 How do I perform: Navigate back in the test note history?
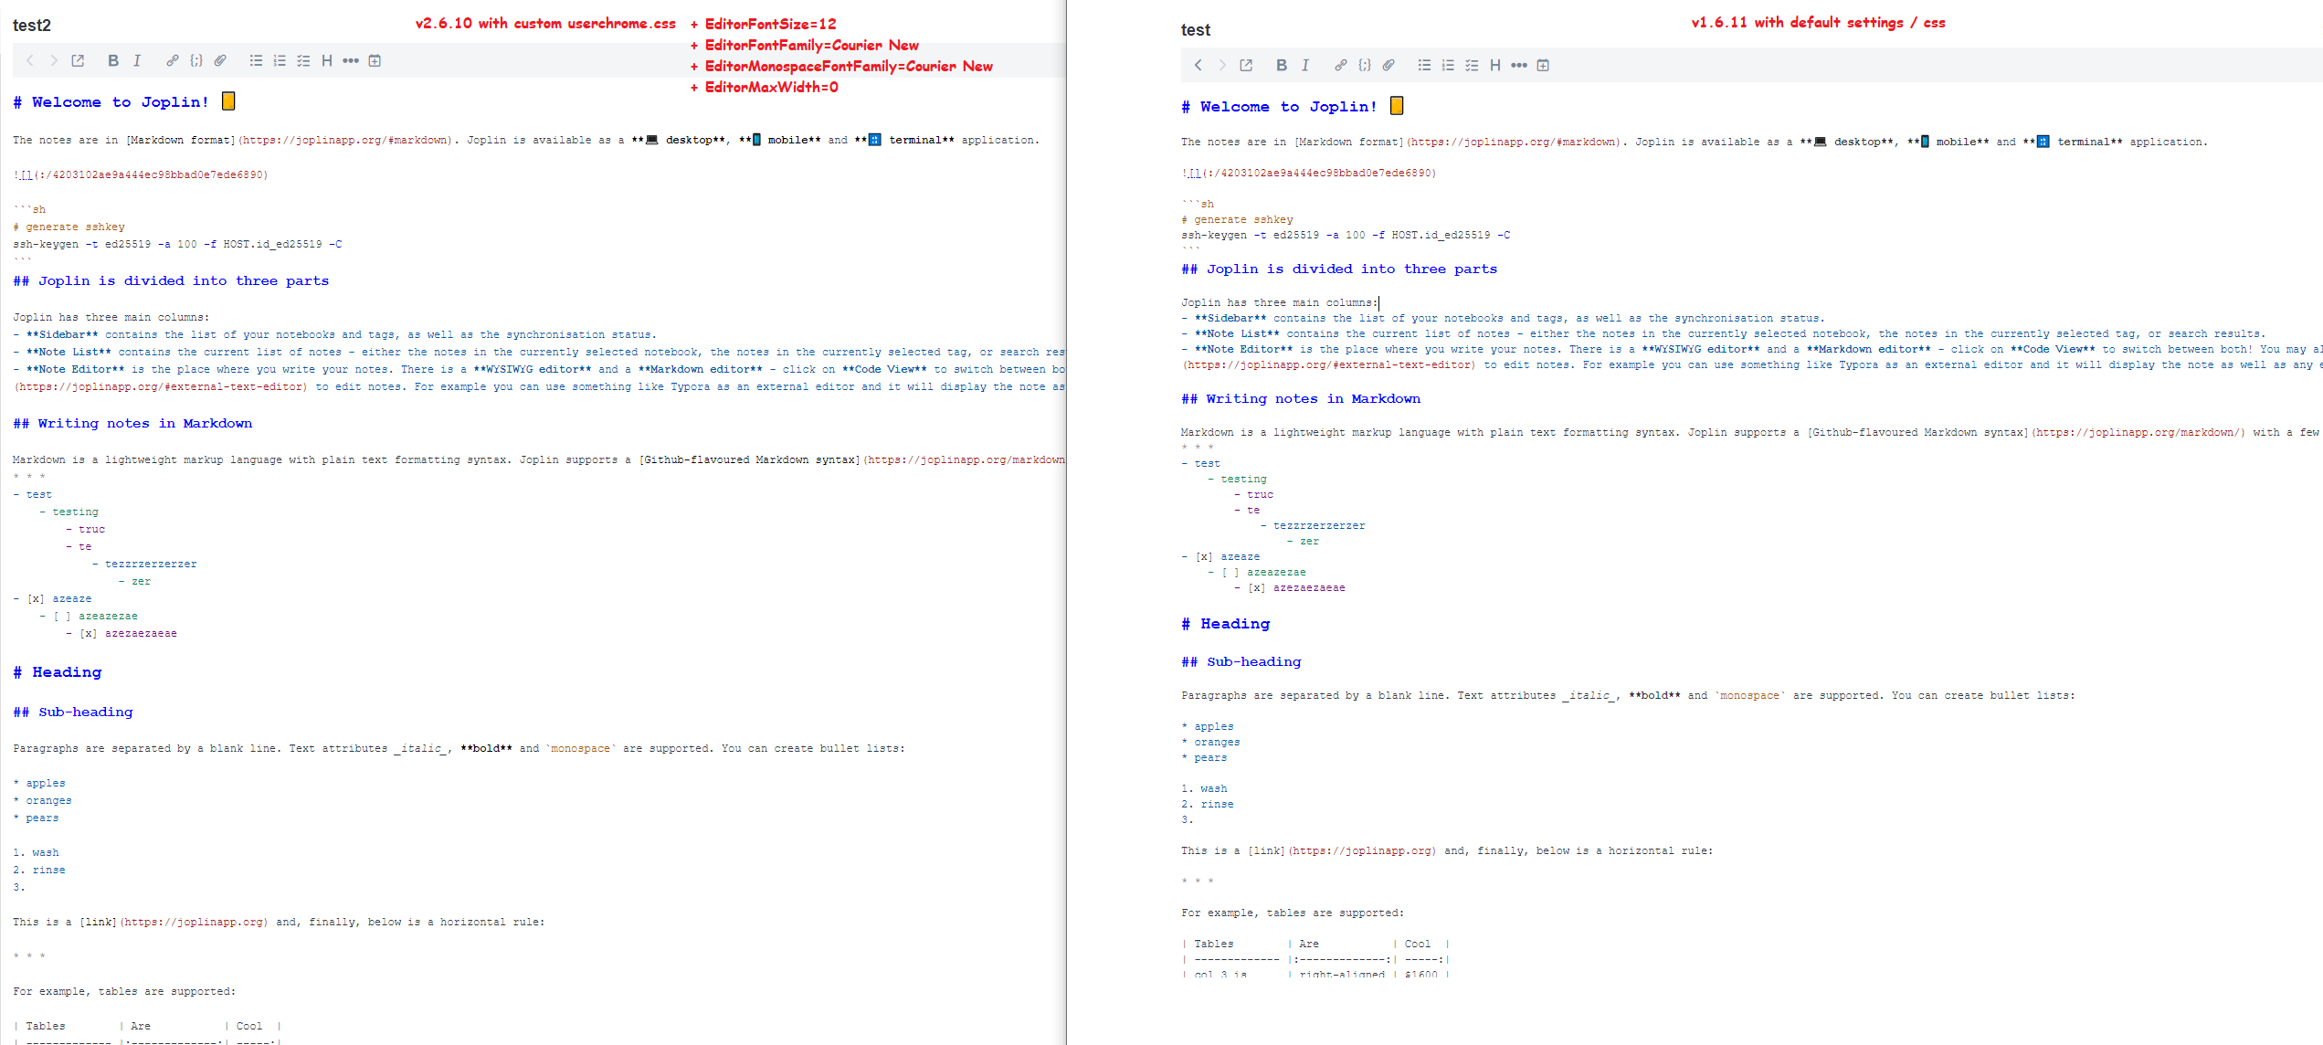coord(1198,65)
